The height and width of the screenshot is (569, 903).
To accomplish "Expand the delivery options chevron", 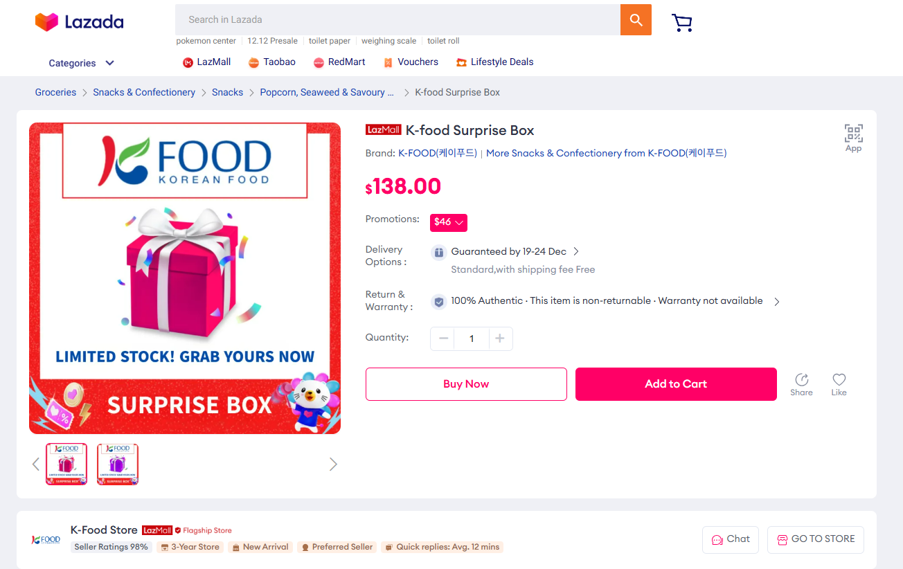I will click(x=576, y=251).
